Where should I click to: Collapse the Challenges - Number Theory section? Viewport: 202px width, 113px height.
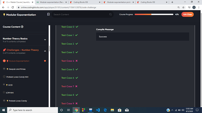coord(45,51)
